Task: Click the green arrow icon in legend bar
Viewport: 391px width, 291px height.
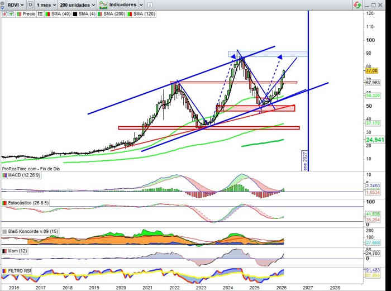Action: pos(11,13)
